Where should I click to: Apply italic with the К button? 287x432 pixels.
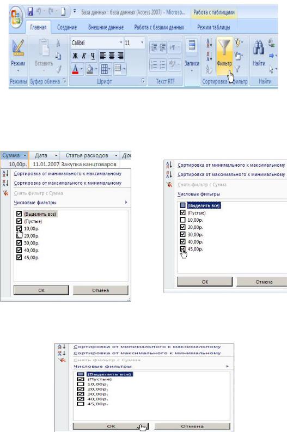pos(84,56)
